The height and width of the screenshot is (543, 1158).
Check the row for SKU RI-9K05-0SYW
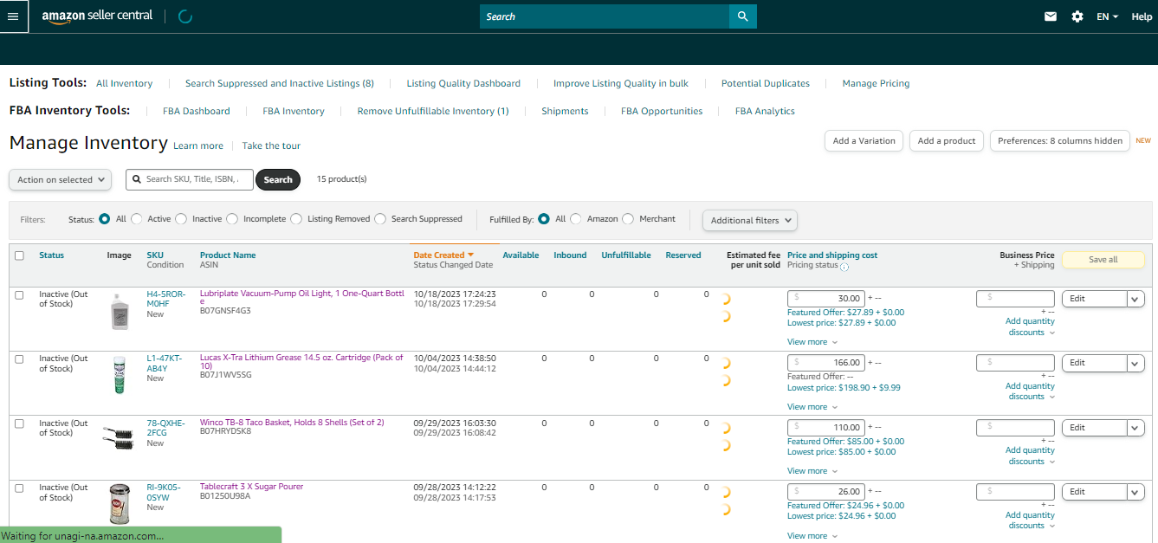(x=20, y=488)
